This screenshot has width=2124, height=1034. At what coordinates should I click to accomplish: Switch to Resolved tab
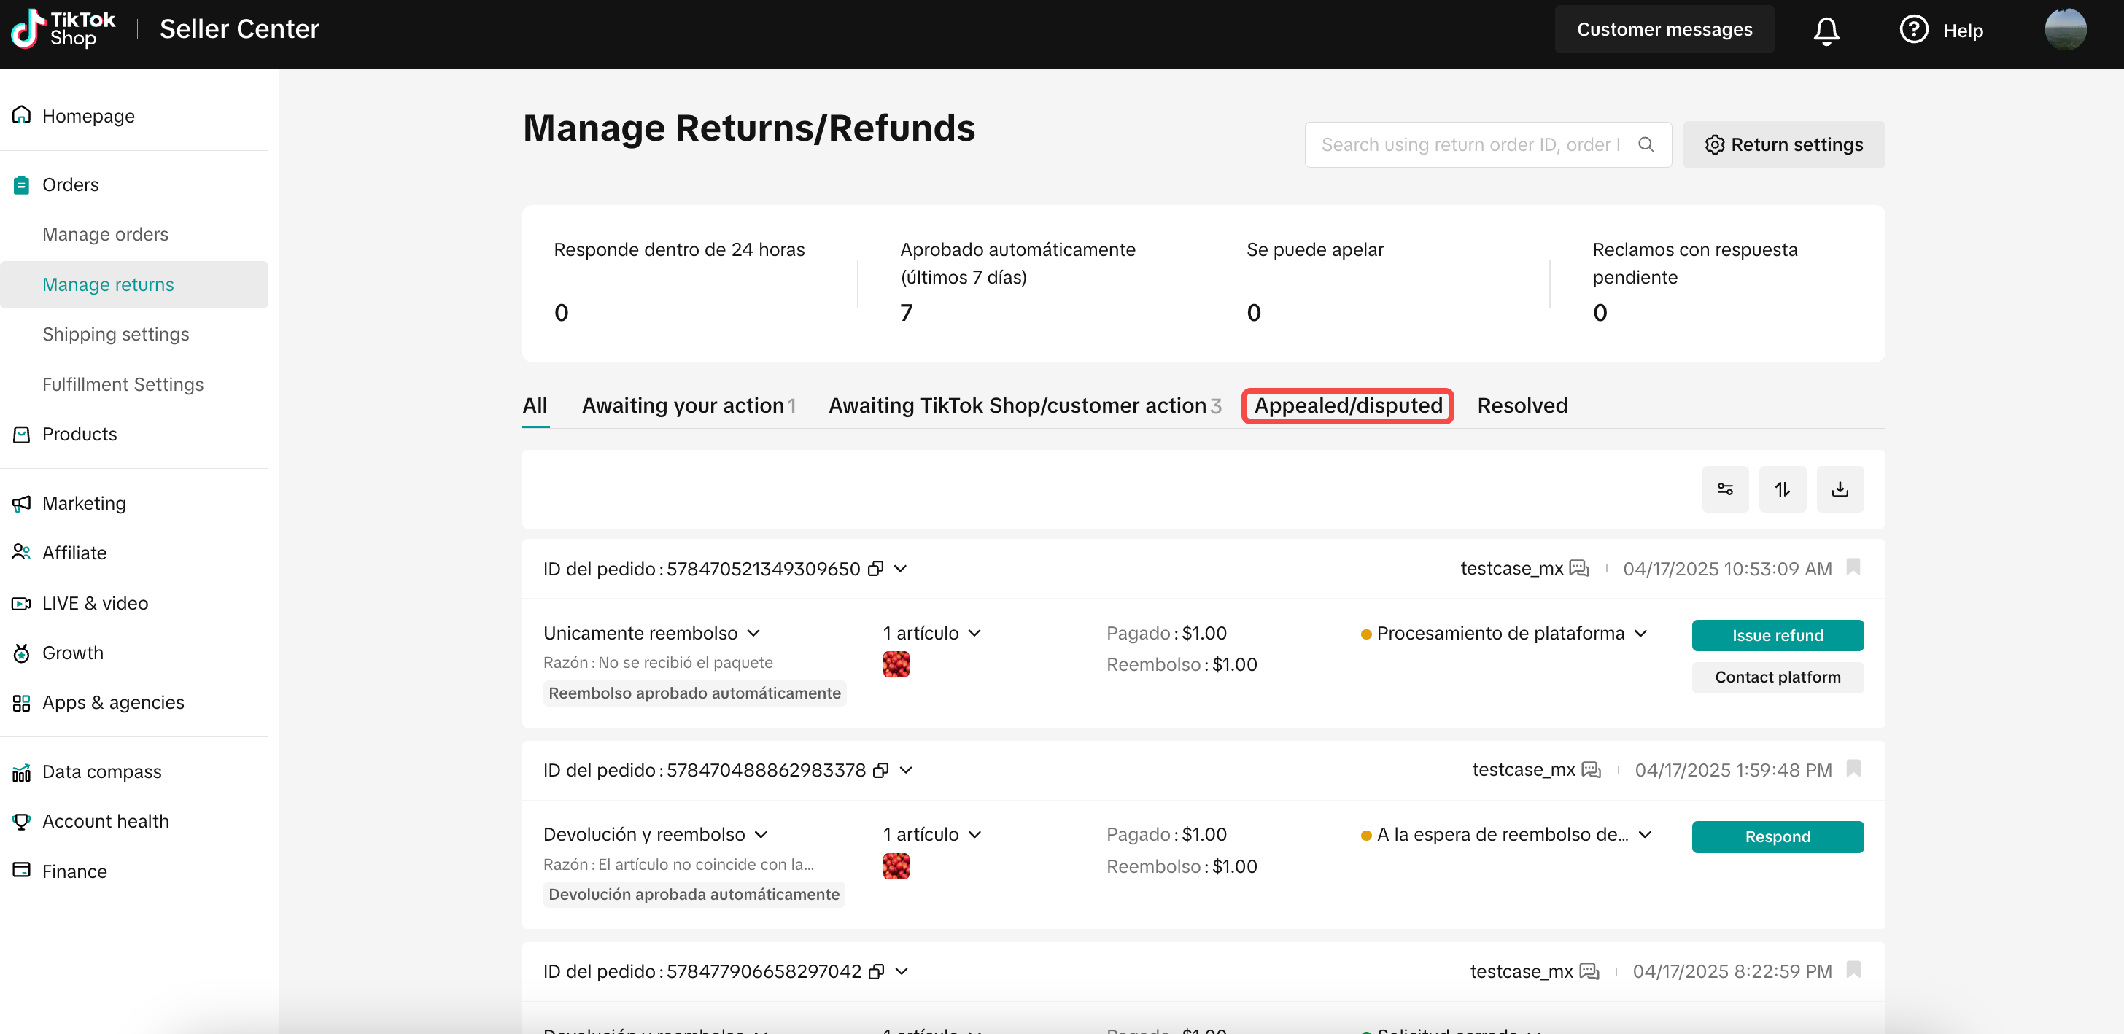tap(1522, 405)
